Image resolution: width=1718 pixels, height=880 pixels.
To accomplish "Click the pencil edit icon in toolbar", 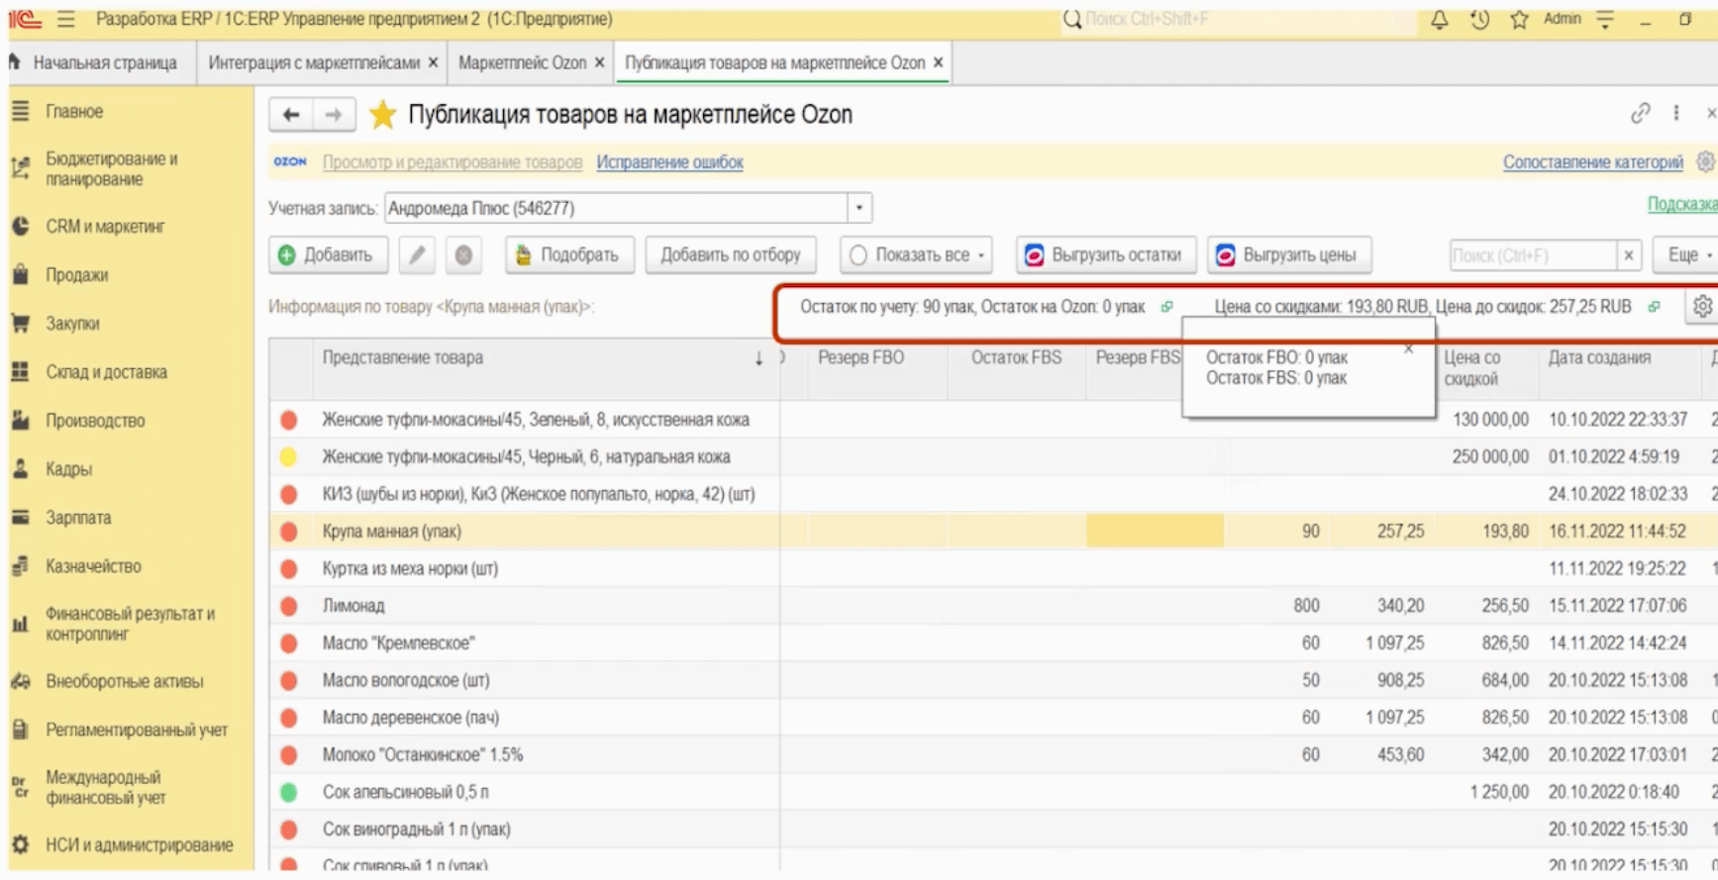I will [418, 255].
